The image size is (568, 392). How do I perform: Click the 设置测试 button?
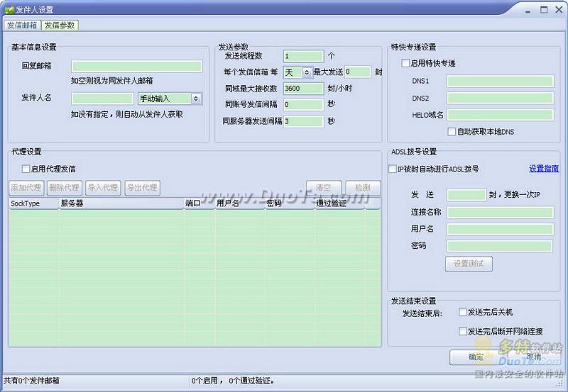point(469,264)
